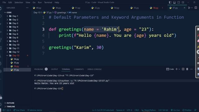Open the Terminal menu
This screenshot has height=112, width=199.
point(48,2)
